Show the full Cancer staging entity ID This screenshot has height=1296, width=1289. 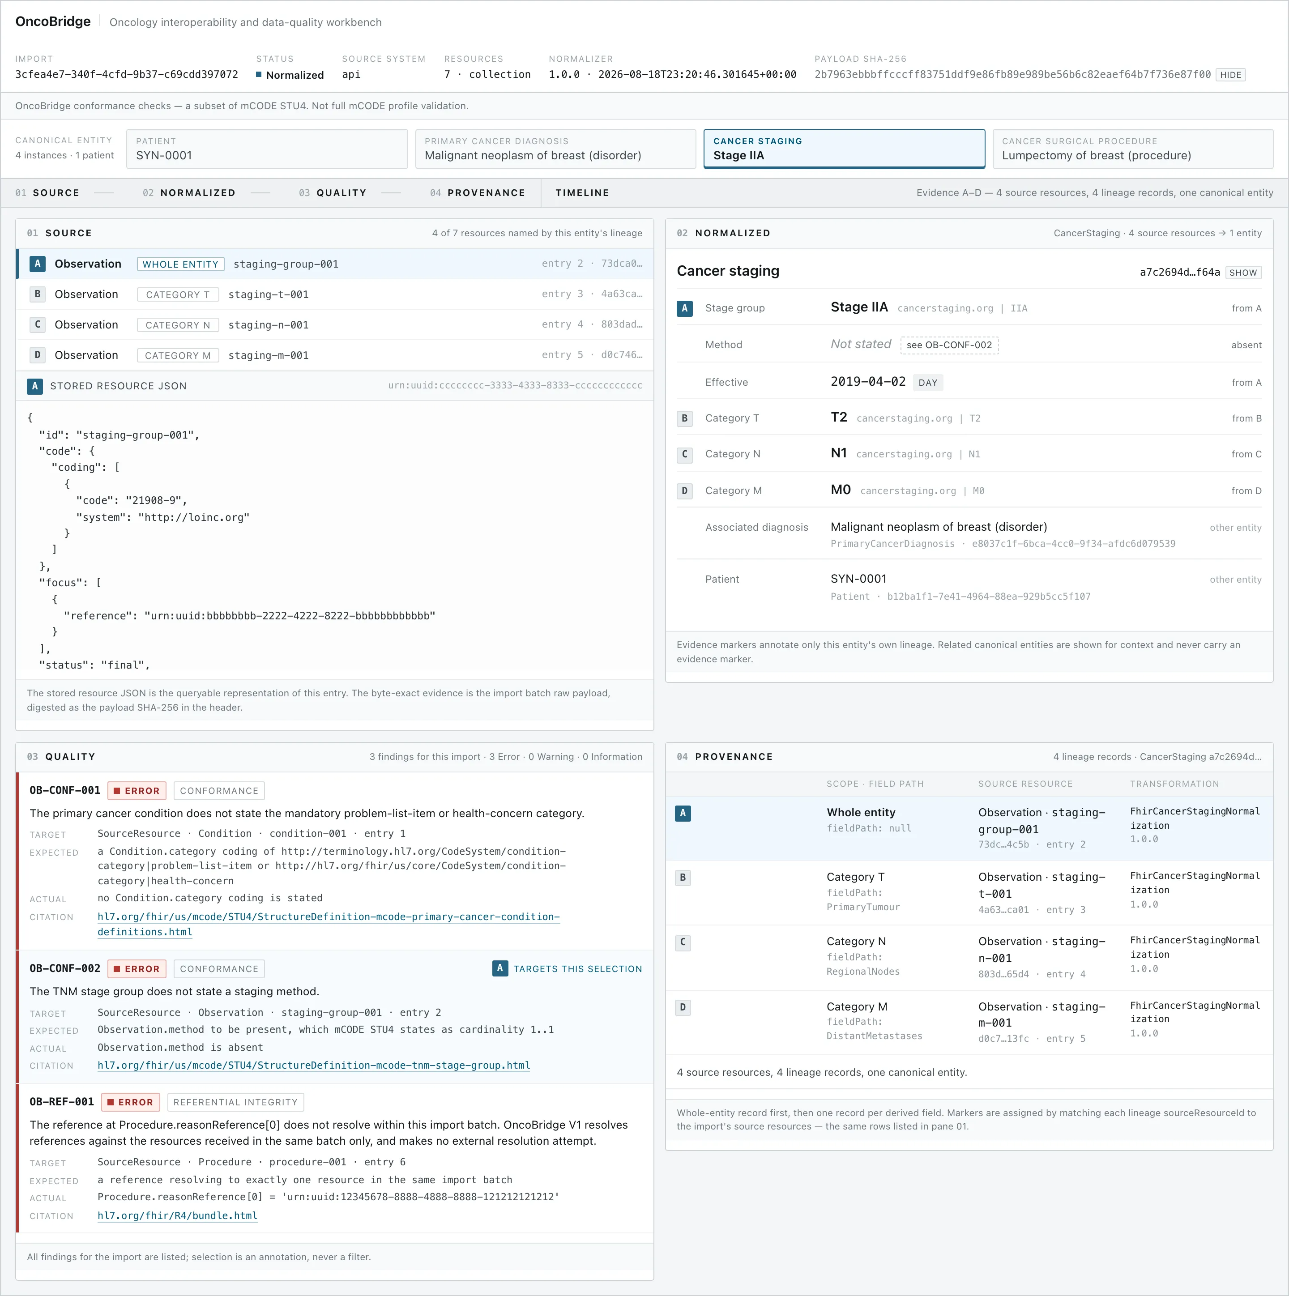pos(1243,273)
